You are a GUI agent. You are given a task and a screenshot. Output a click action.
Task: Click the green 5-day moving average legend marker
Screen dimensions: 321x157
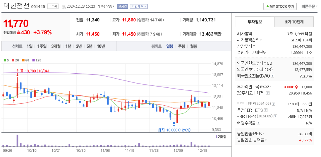tap(5, 60)
